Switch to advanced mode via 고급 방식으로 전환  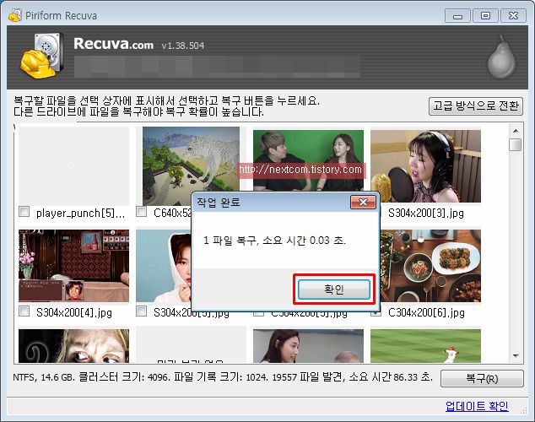pos(476,106)
